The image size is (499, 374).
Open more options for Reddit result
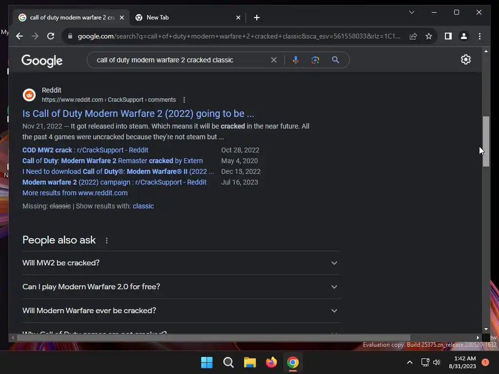[x=184, y=100]
